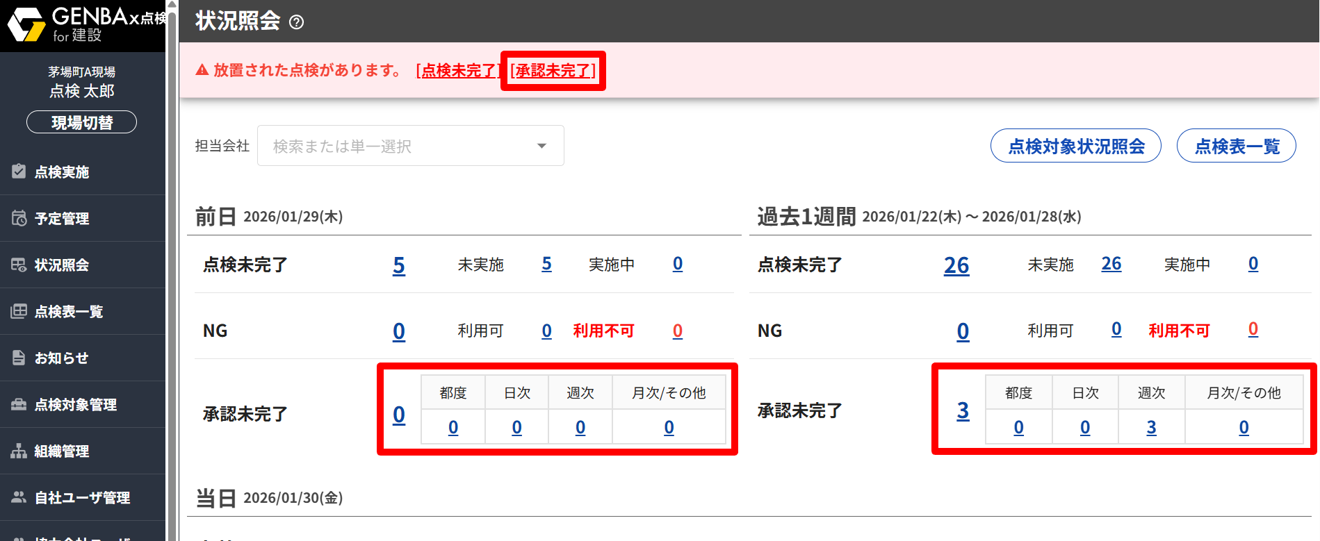Screen dimensions: 1320x541
Task: Open 過去1週間 利用可 count 0 link
Action: coord(1116,329)
